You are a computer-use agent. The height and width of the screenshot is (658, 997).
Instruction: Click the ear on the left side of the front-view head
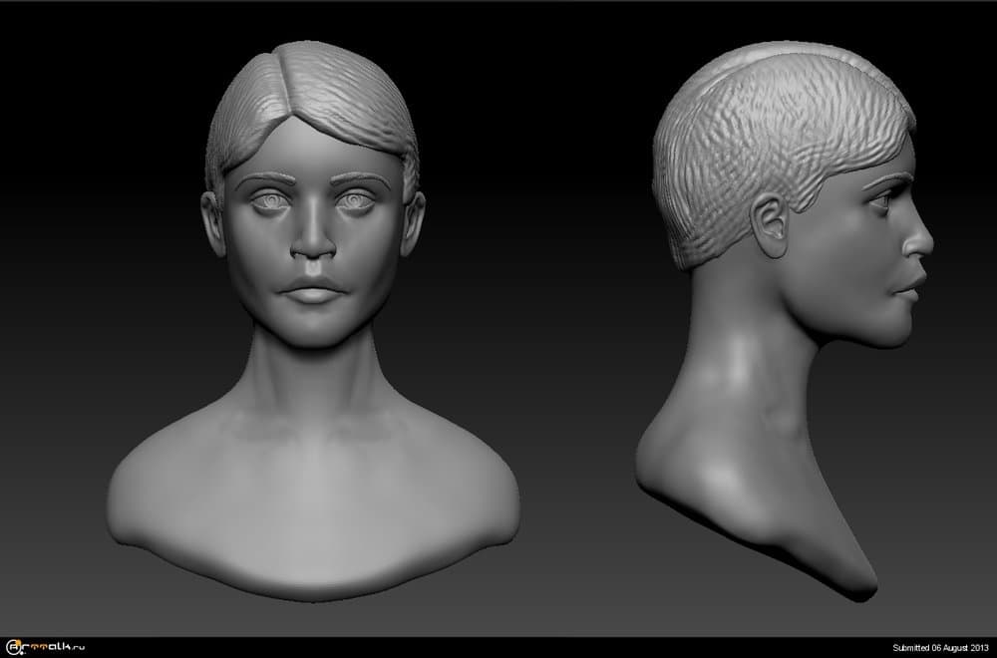click(212, 221)
